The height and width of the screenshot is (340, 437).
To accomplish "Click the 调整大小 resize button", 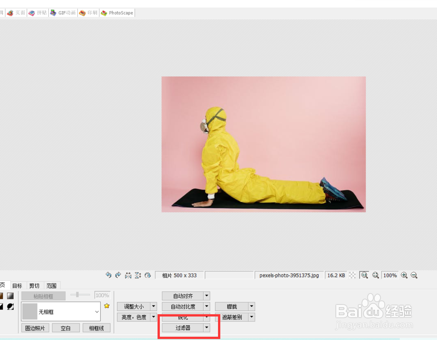I will [134, 306].
